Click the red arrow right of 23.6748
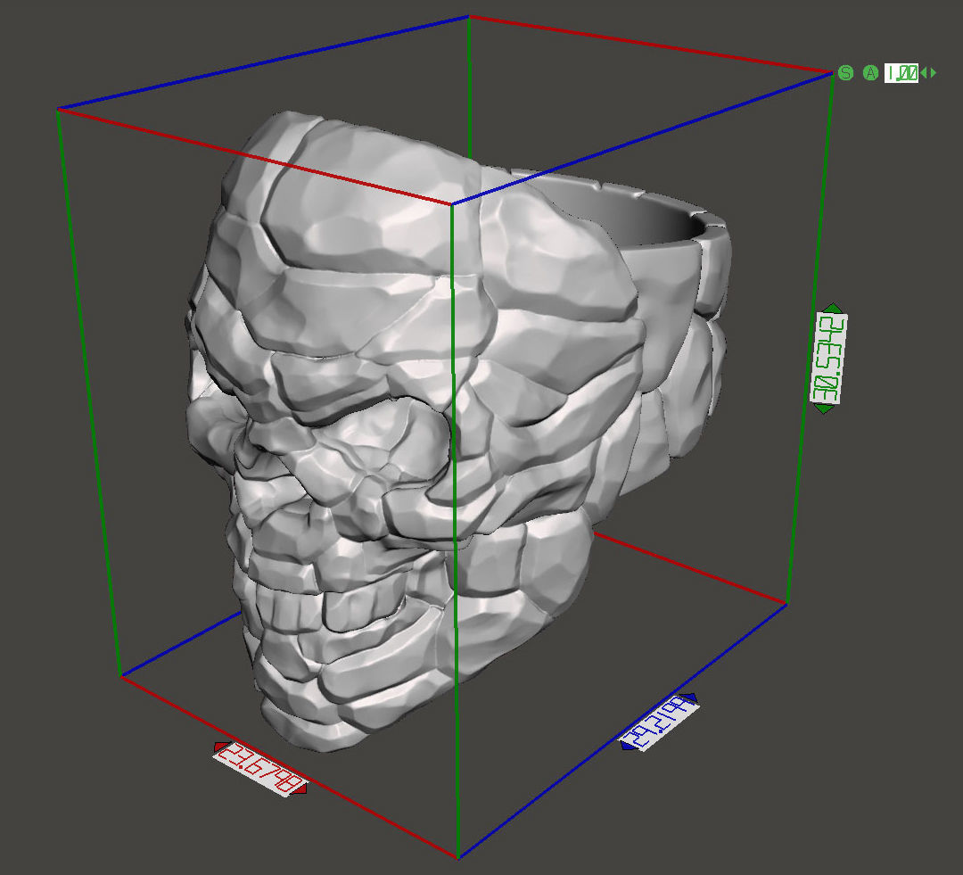Viewport: 963px width, 875px height. click(x=300, y=788)
